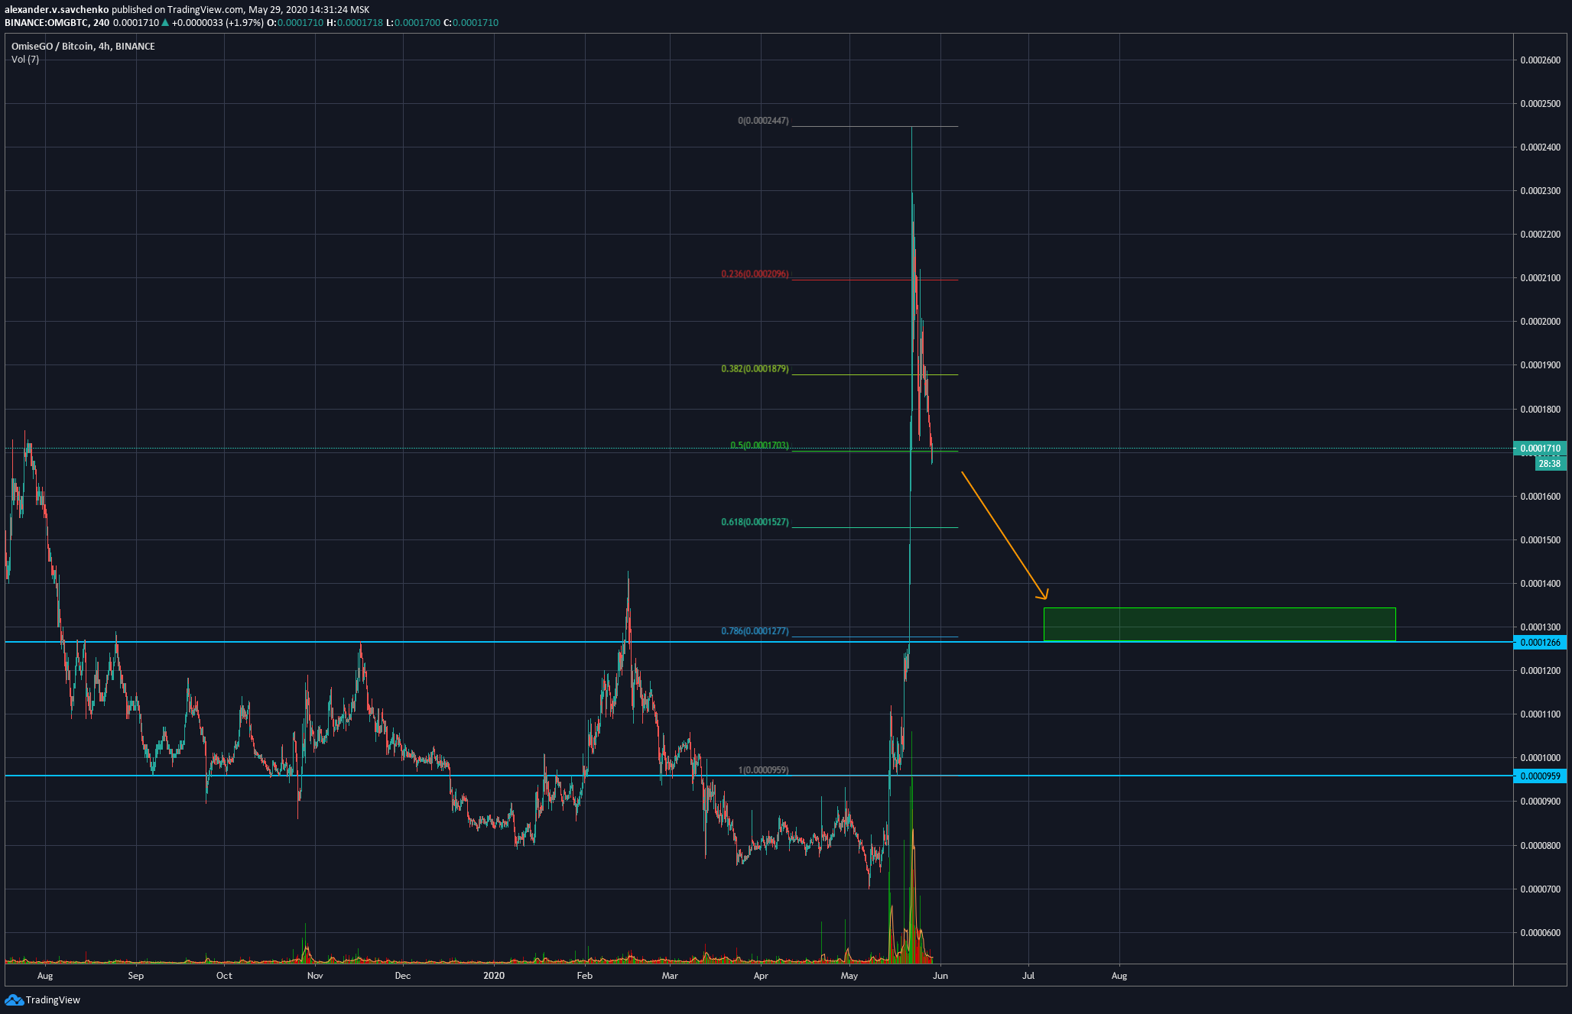This screenshot has height=1014, width=1572.
Task: Click the Apr label on time axis
Action: (x=761, y=976)
